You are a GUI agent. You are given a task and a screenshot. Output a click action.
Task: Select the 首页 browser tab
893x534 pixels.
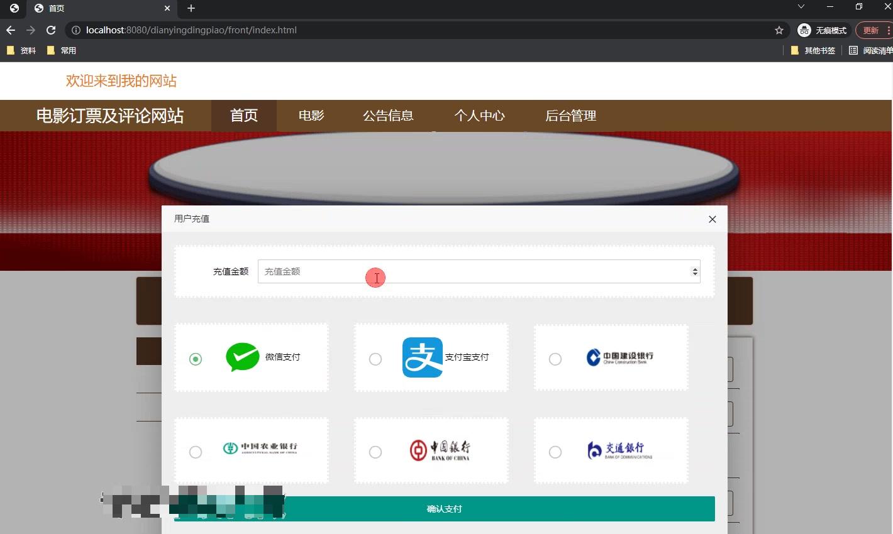[x=103, y=8]
